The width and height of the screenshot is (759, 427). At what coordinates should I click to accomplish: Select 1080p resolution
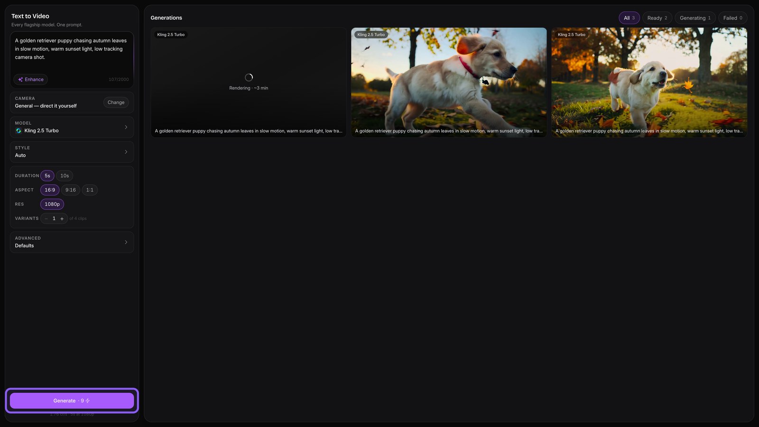click(x=52, y=204)
